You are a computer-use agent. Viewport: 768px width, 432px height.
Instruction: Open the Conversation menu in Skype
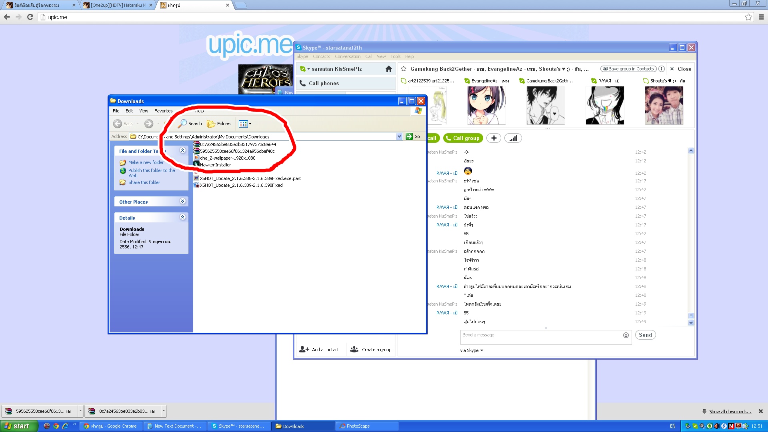pos(347,56)
